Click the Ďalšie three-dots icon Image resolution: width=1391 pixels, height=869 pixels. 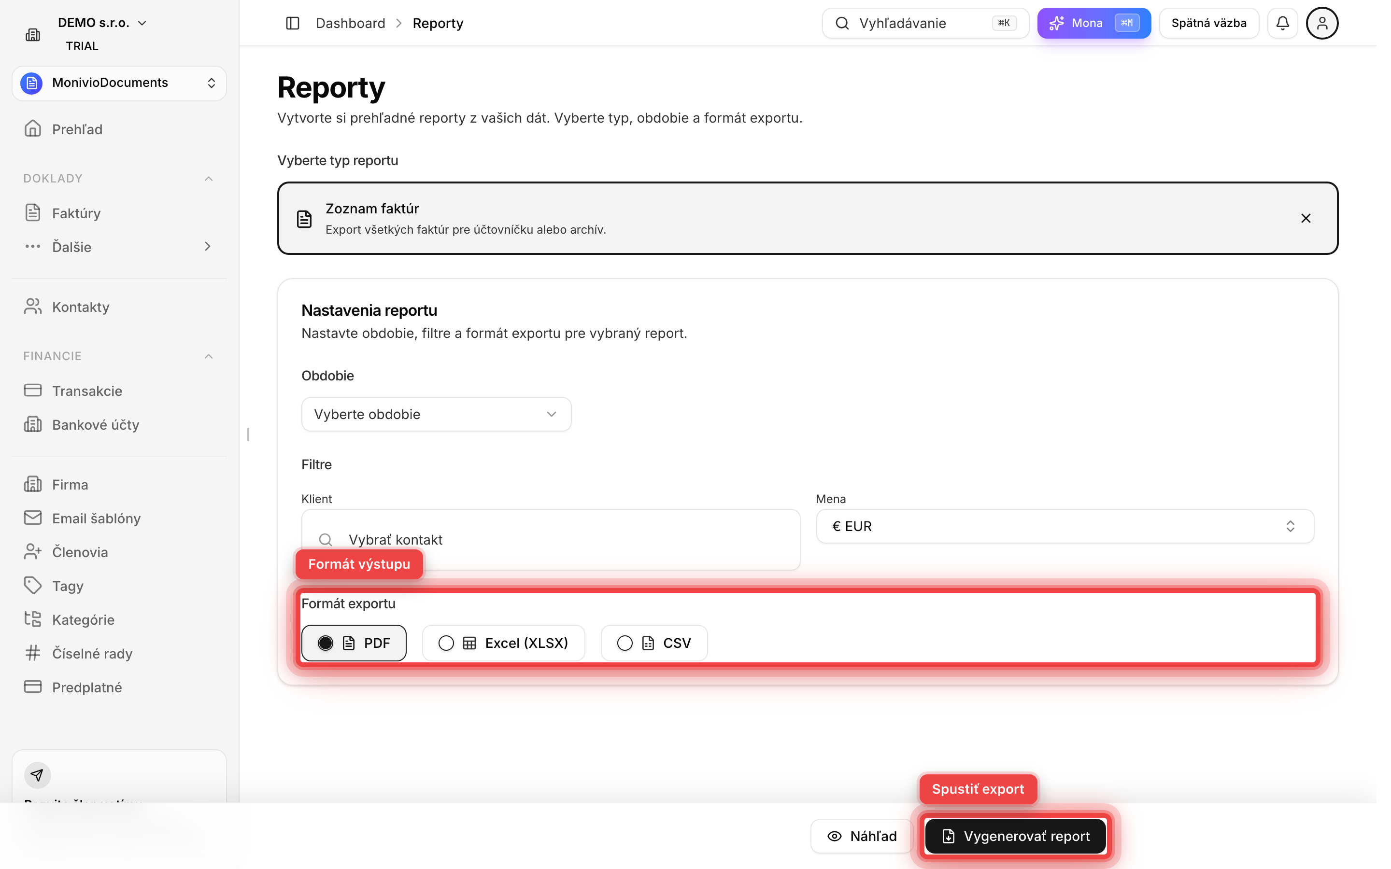33,246
